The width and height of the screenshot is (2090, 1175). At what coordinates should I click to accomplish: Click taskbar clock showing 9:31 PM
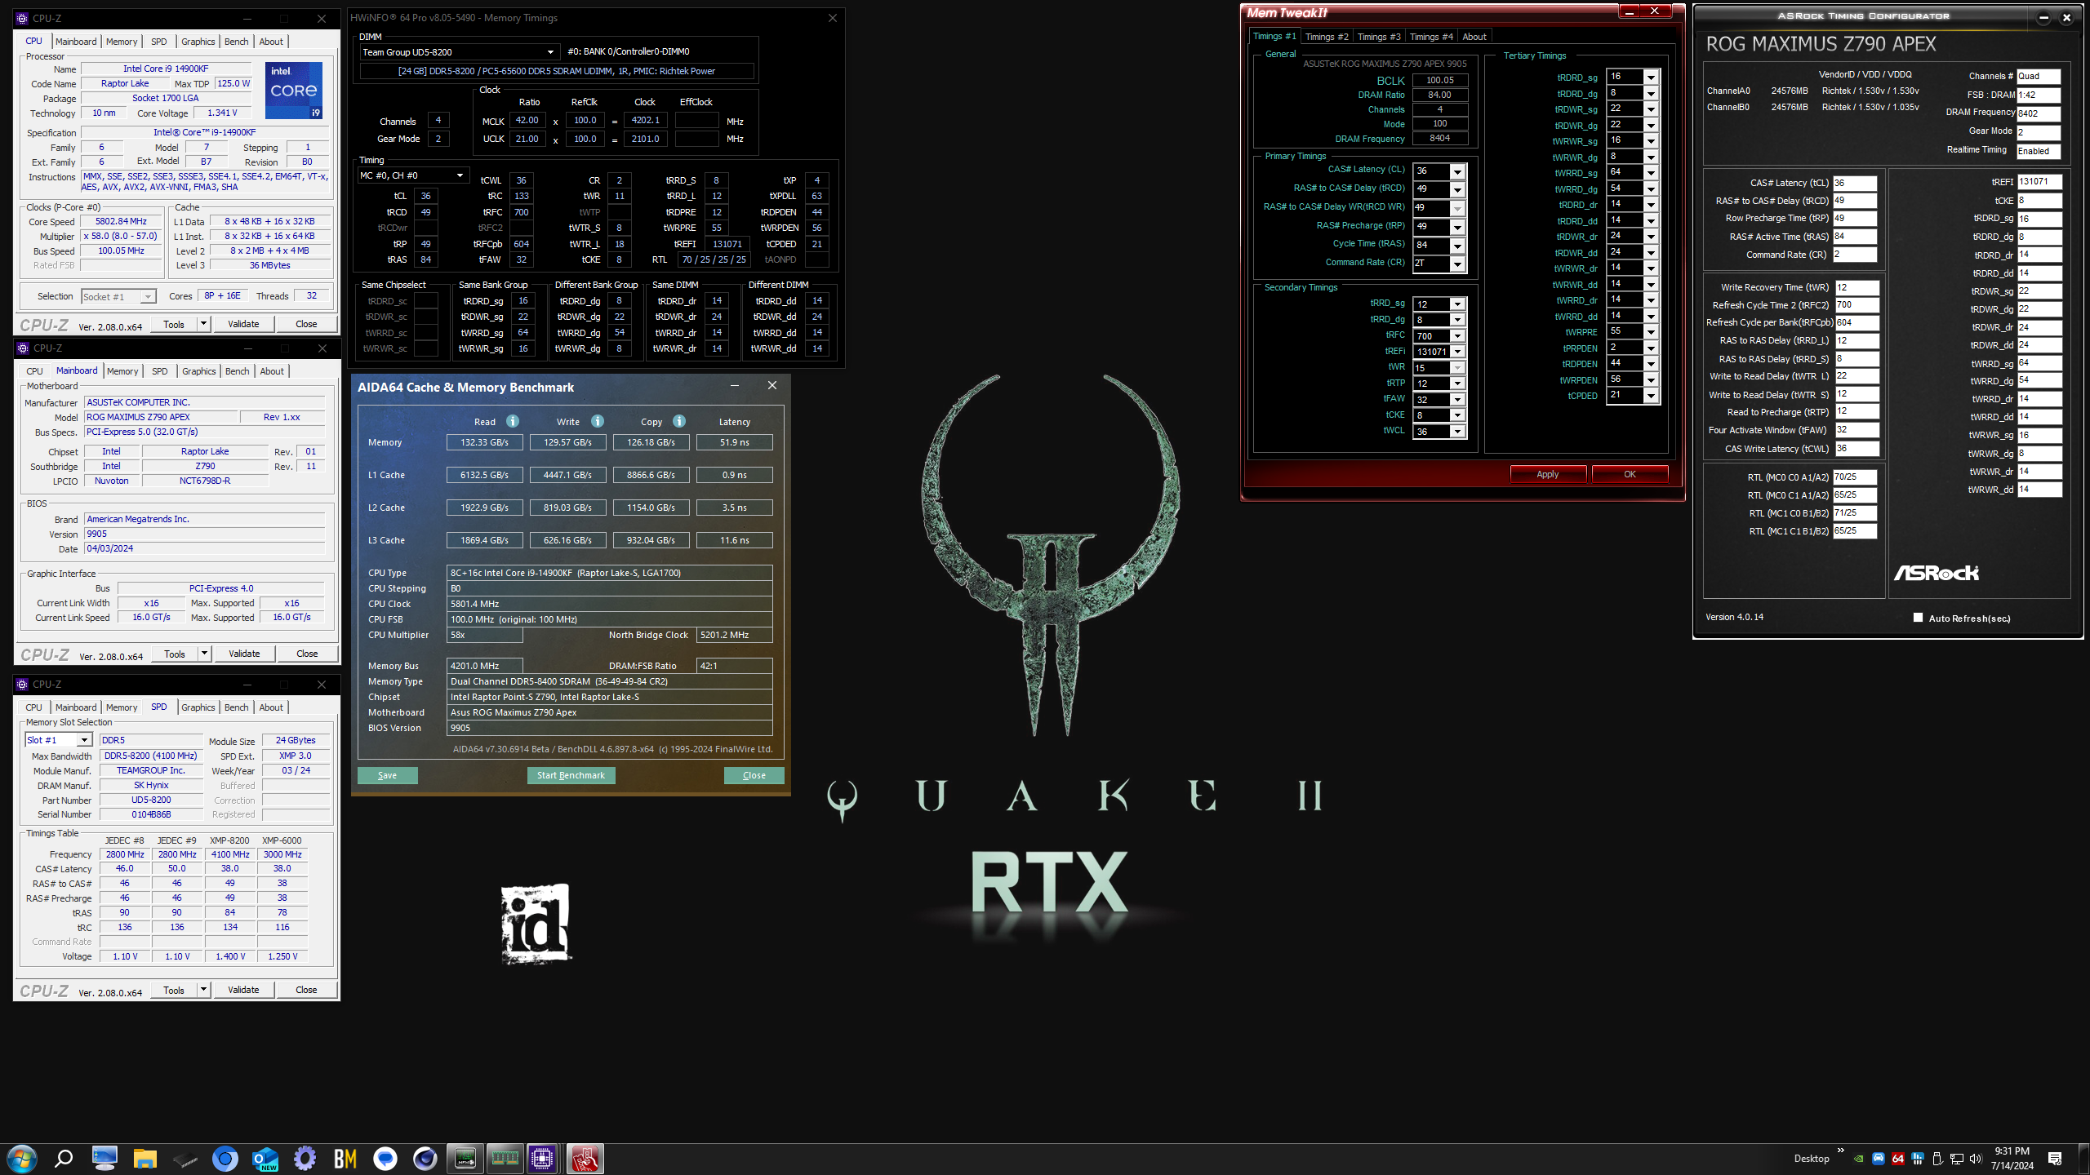click(2012, 1159)
